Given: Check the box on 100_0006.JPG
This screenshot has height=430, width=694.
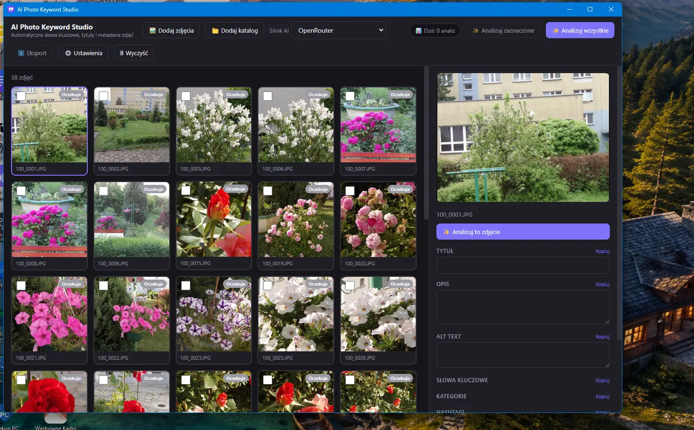Looking at the screenshot, I should (x=268, y=96).
